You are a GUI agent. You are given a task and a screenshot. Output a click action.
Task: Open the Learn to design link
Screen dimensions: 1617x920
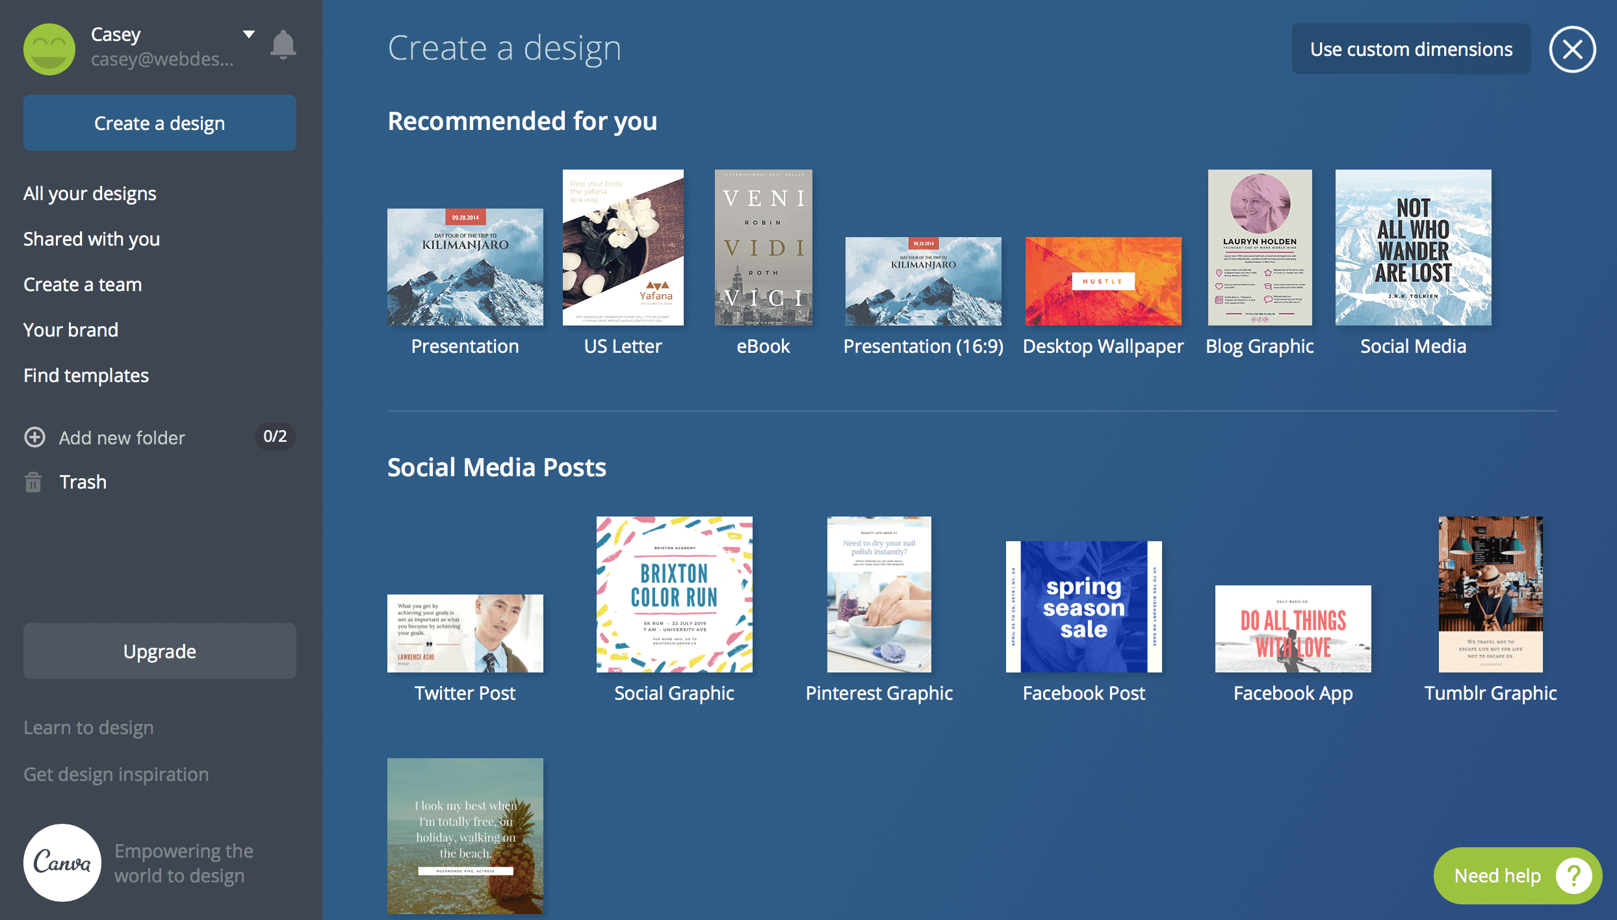(x=88, y=728)
